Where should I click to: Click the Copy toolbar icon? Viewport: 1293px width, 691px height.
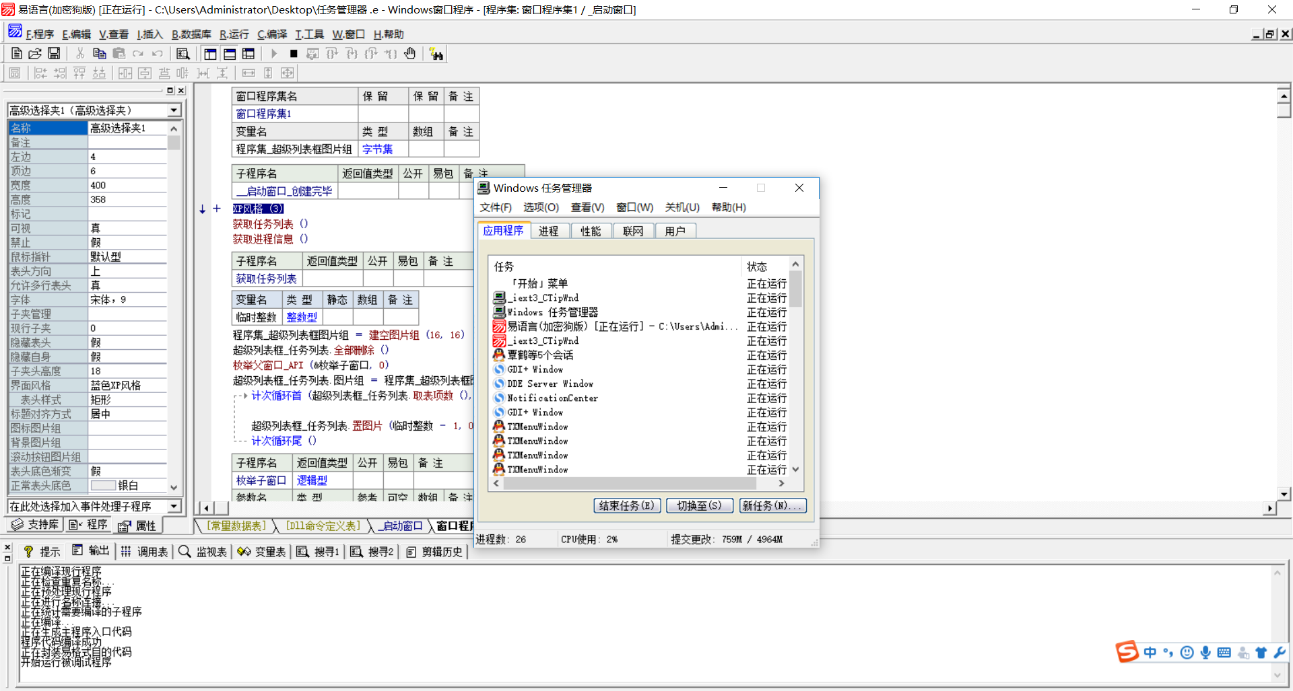[x=99, y=53]
